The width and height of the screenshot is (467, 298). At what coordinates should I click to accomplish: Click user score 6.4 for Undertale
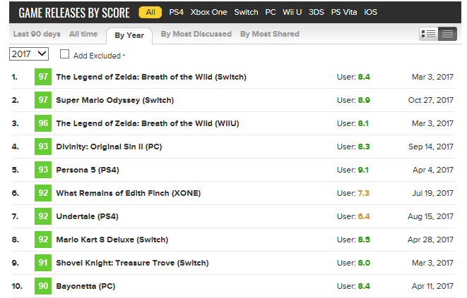click(x=364, y=216)
